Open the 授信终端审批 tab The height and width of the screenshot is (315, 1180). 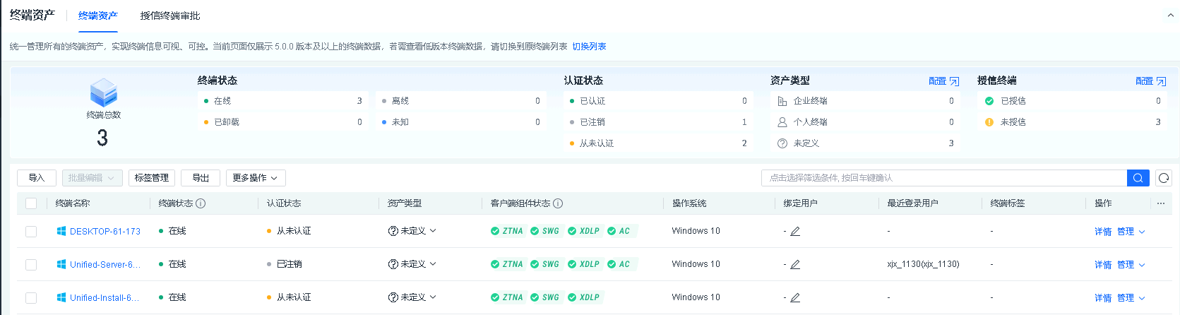coord(170,16)
